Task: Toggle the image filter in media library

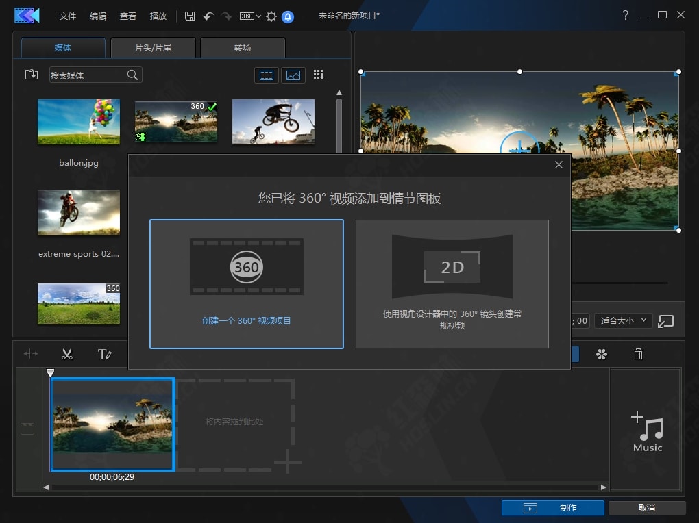Action: point(293,75)
